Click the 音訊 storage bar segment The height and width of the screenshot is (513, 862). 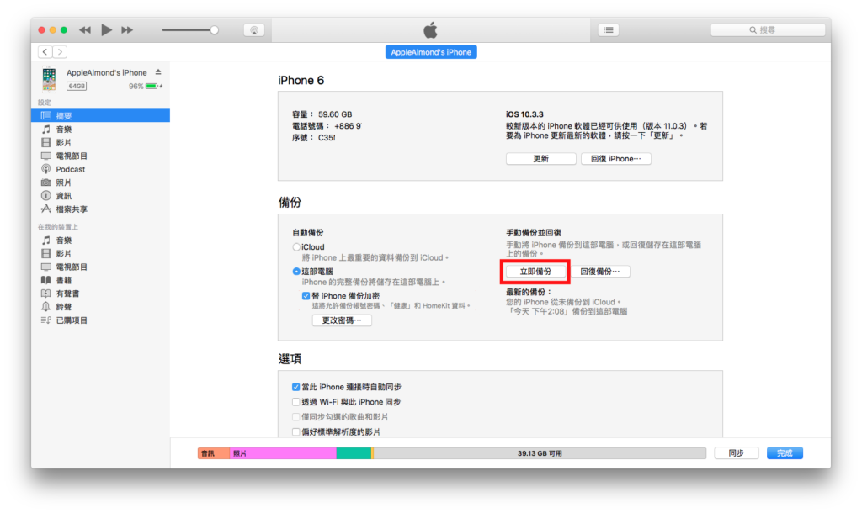213,453
